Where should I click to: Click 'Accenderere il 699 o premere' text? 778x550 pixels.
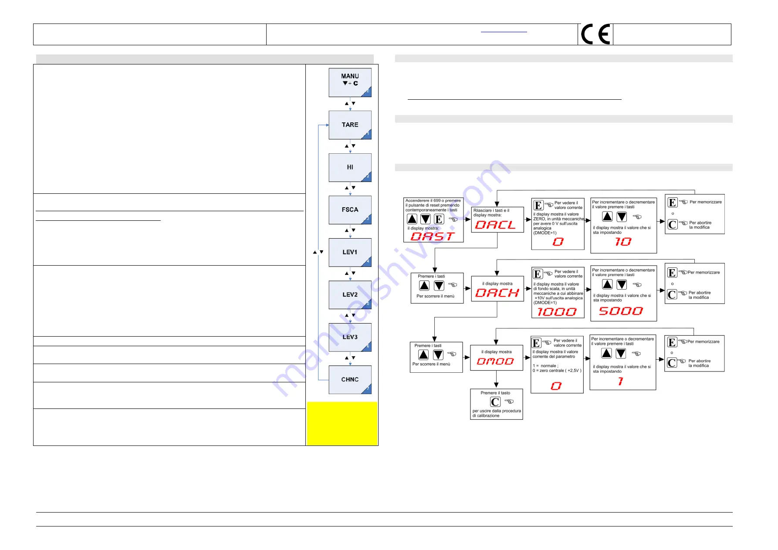(433, 201)
